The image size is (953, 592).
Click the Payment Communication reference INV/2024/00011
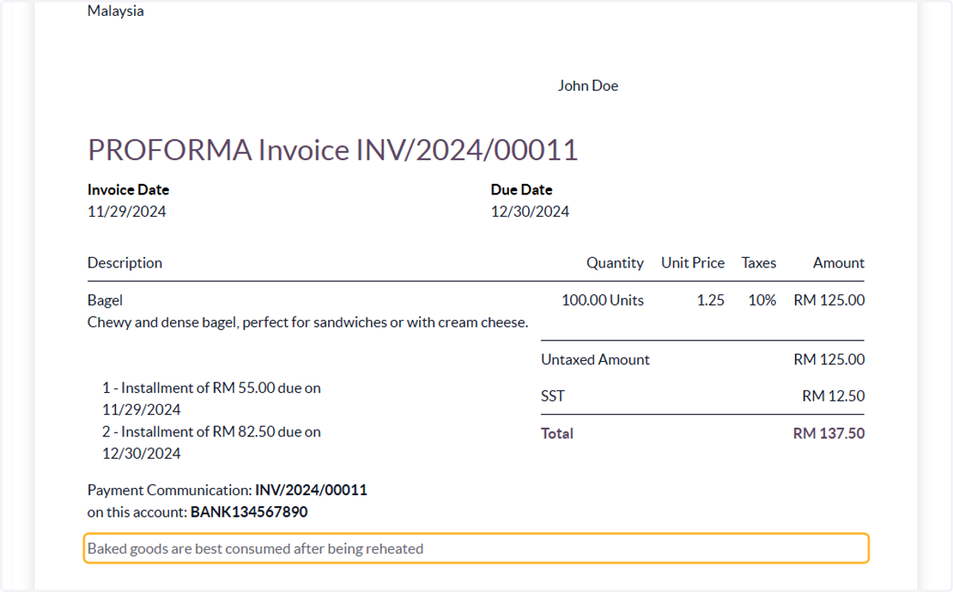tap(311, 490)
